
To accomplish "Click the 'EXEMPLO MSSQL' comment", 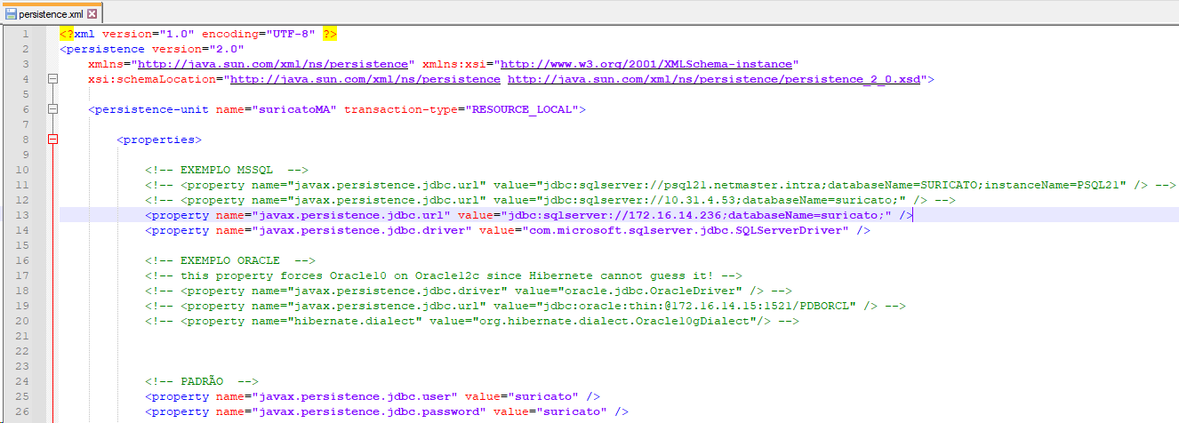I will pos(227,170).
